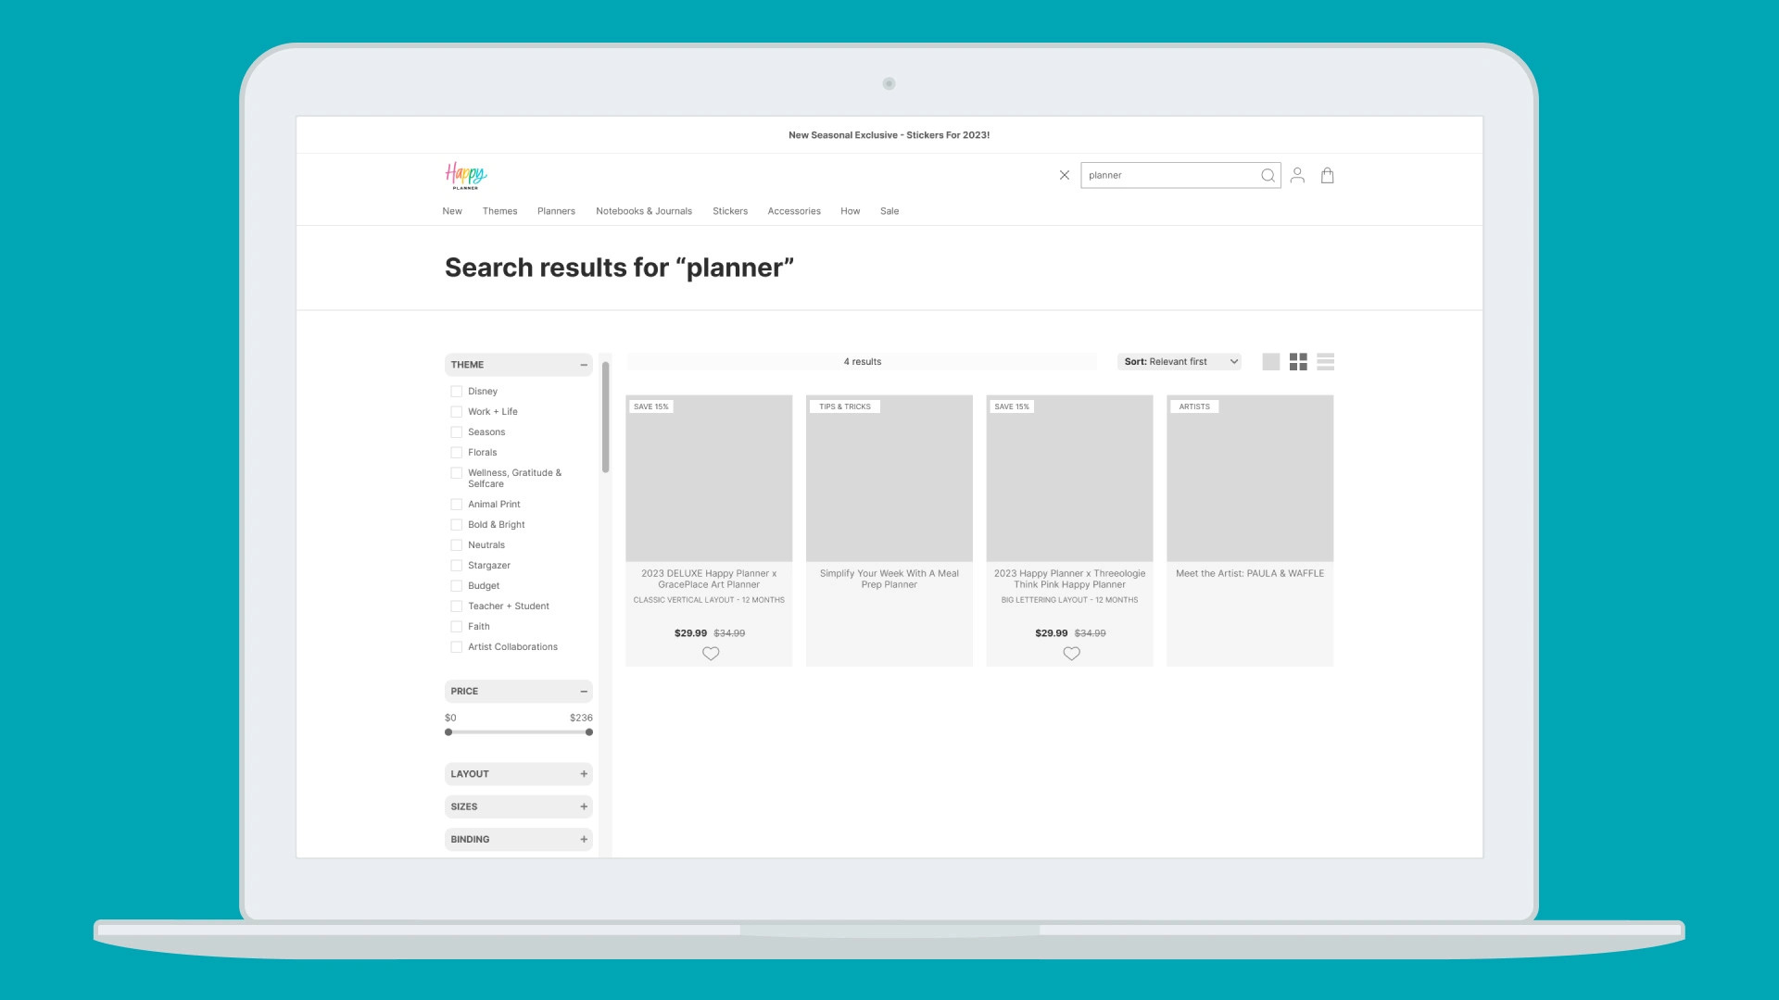Open the Planners menu
This screenshot has height=1000, width=1779.
click(x=556, y=211)
